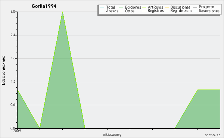The image size is (224, 138).
Task: Click the Ediciones legend label
Action: [133, 7]
